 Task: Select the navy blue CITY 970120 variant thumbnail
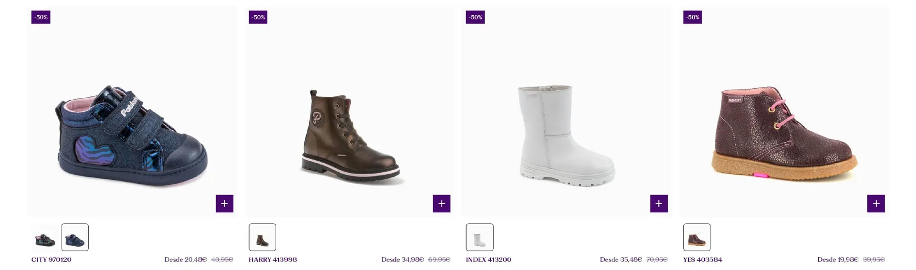pyautogui.click(x=75, y=237)
